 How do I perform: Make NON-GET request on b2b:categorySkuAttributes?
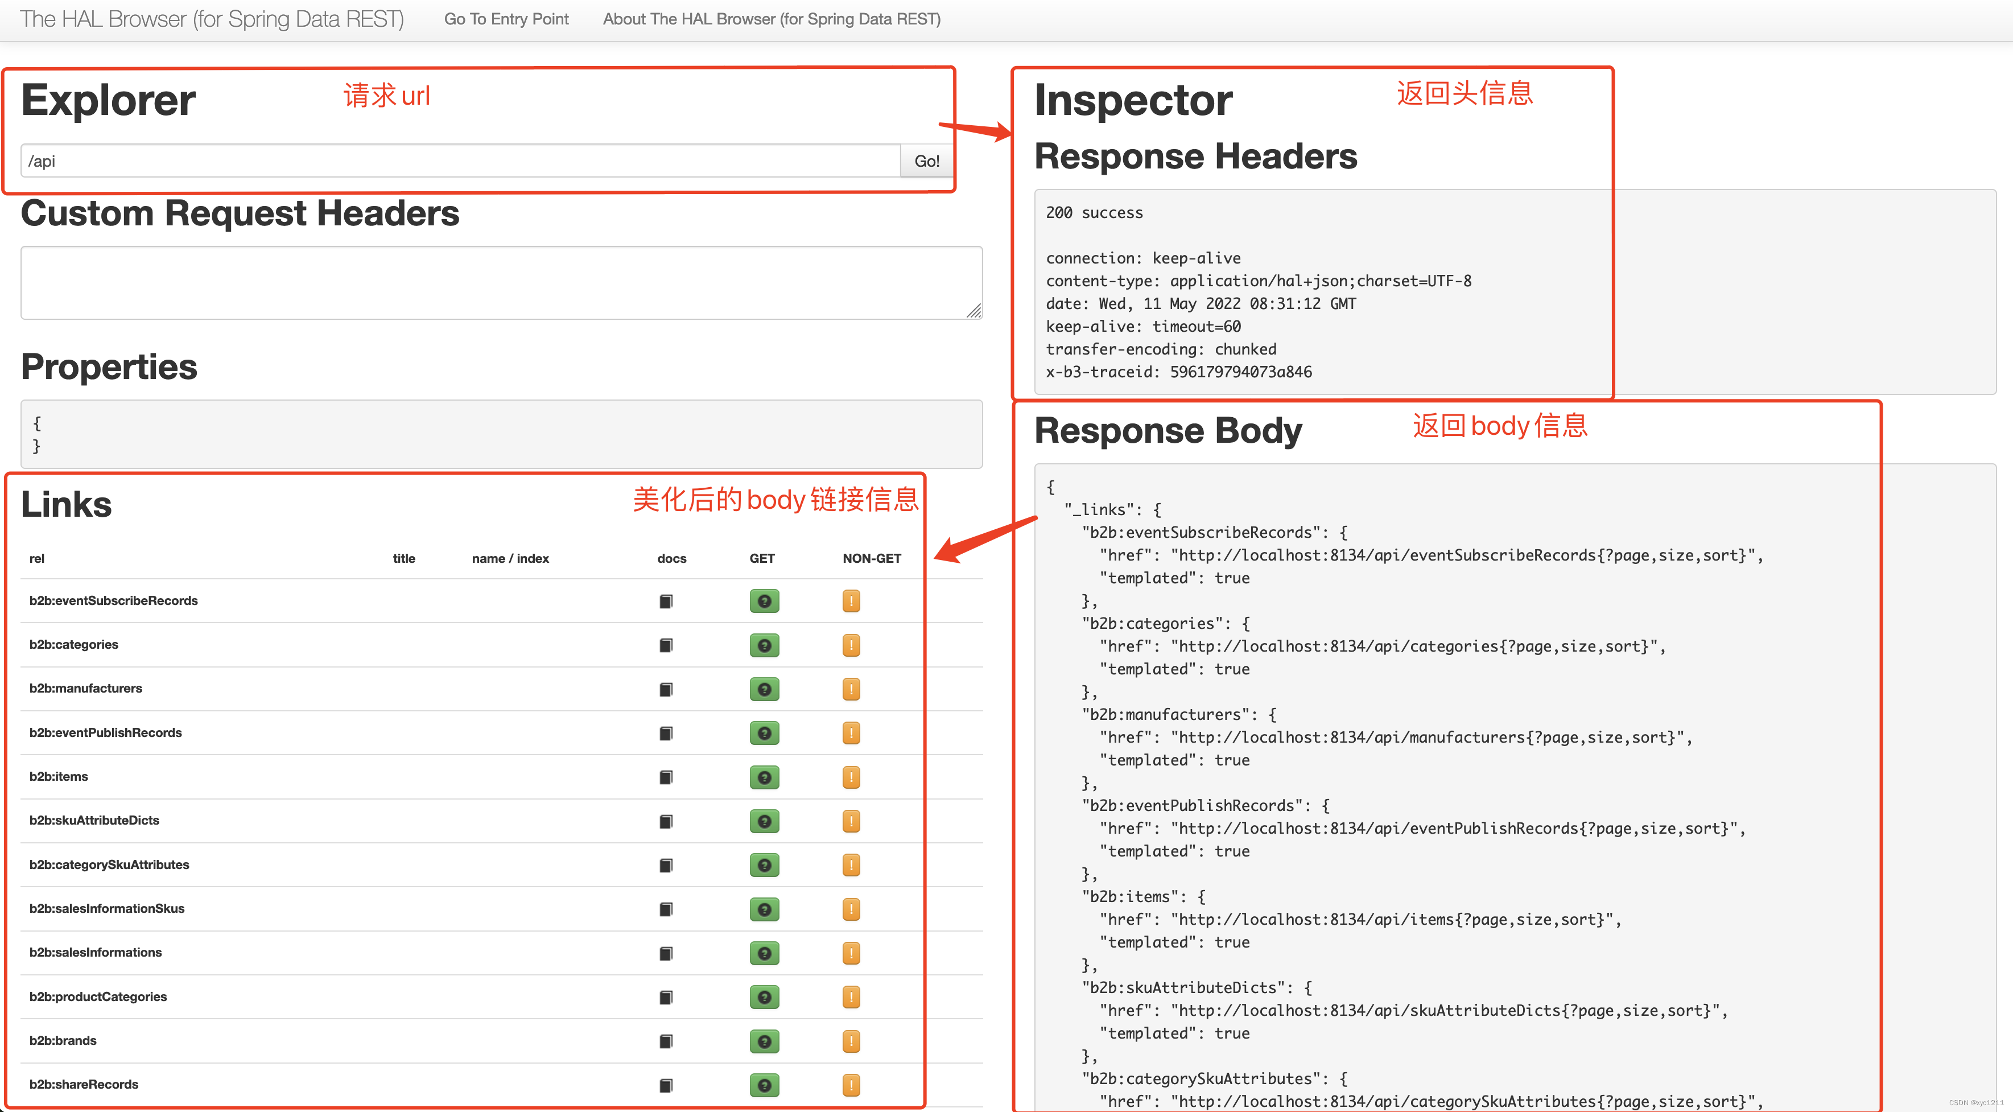pos(851,865)
